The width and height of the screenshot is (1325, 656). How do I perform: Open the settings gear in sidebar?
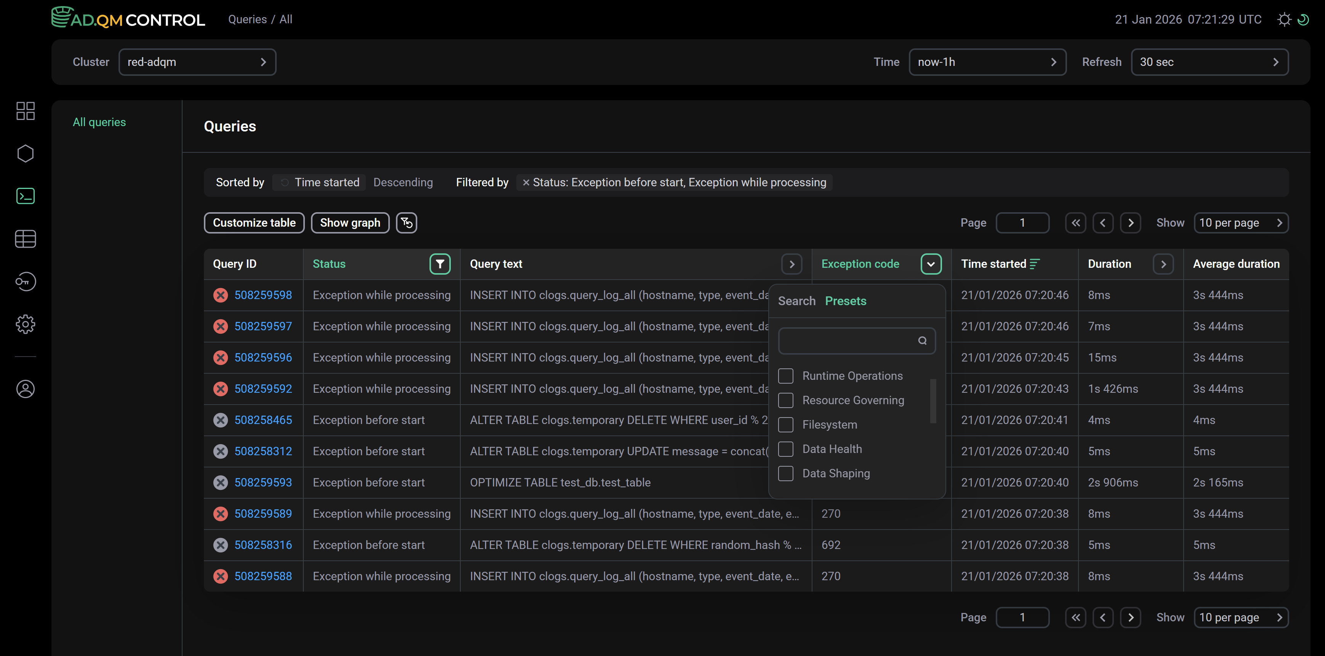coord(25,324)
